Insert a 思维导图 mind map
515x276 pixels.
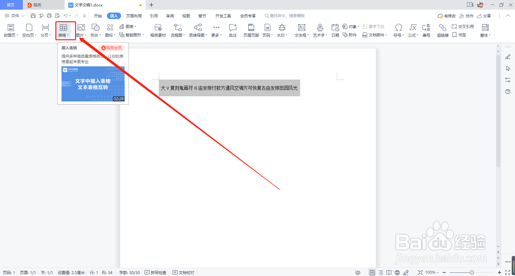pos(198,31)
